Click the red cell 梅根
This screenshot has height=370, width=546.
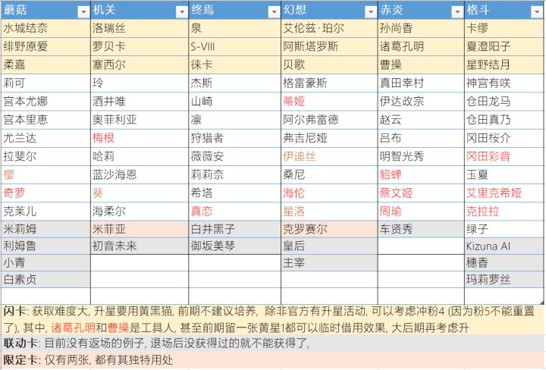click(x=140, y=138)
